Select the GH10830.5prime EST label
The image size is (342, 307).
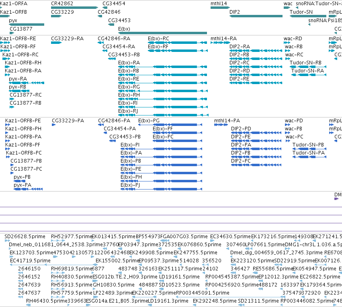tap(114, 285)
